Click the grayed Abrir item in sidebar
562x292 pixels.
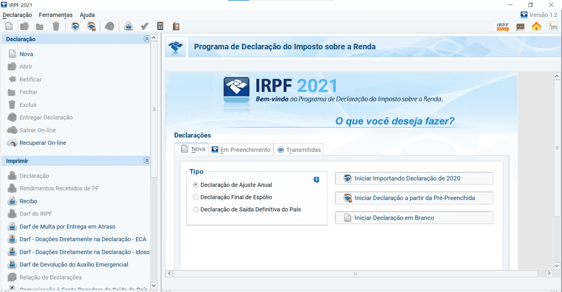click(26, 66)
